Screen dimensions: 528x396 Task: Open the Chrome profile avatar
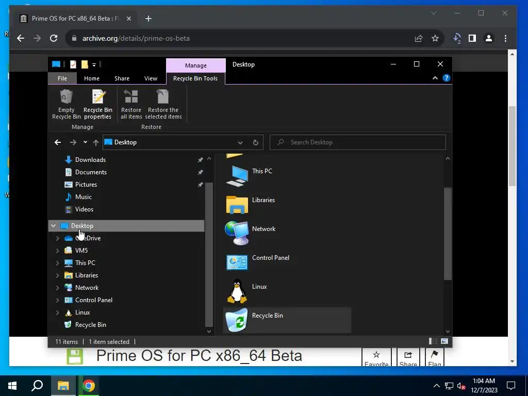(489, 38)
